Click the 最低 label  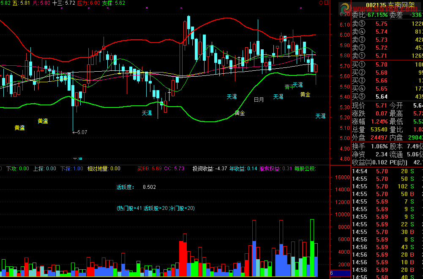[396, 122]
